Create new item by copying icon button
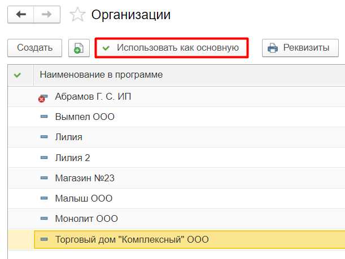 point(79,48)
